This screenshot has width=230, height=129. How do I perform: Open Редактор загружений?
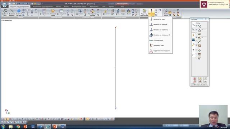pos(144,12)
